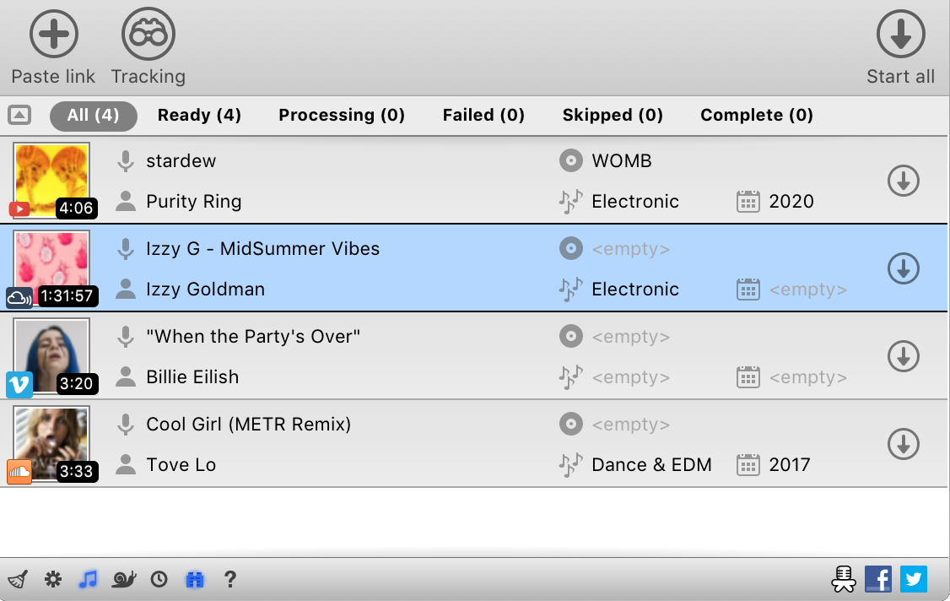Select the Cool Girl (METR Remix) thumbnail
Viewport: 950px width, 601px height.
pyautogui.click(x=51, y=443)
